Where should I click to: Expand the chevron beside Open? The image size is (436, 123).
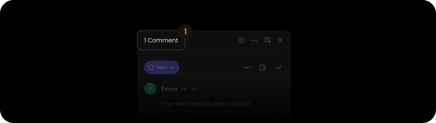click(172, 68)
